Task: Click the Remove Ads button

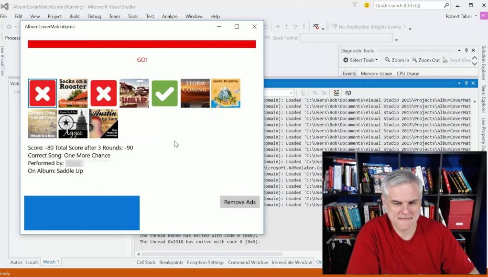Action: click(240, 202)
